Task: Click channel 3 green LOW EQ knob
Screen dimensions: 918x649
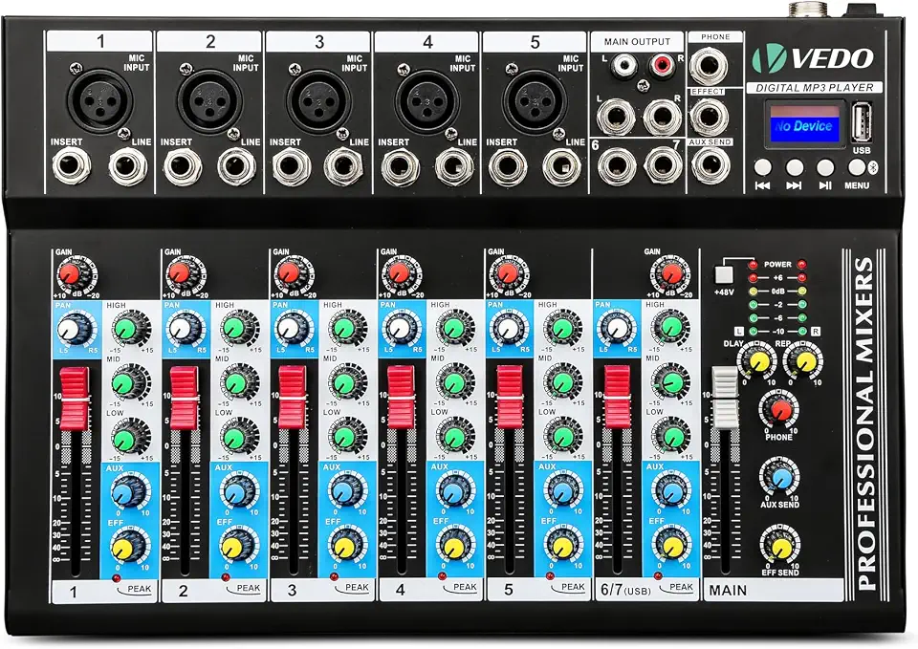Action: click(344, 438)
